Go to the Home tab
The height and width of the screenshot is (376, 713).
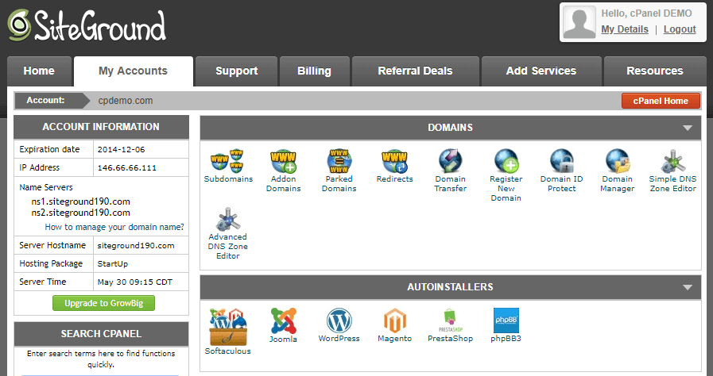(x=39, y=71)
